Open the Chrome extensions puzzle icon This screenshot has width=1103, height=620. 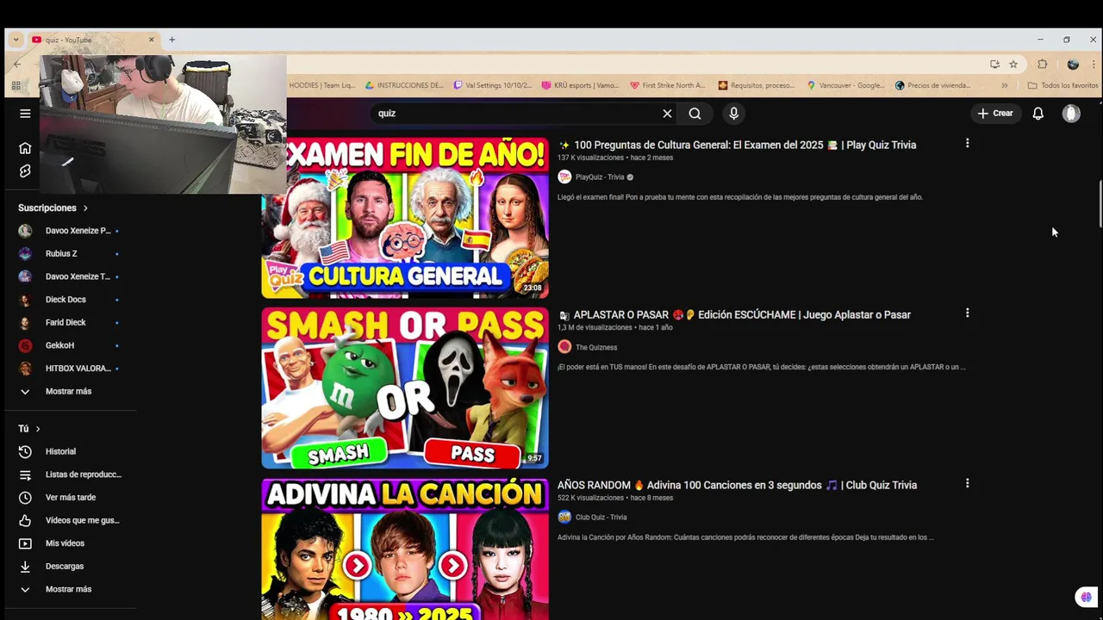coord(1043,65)
